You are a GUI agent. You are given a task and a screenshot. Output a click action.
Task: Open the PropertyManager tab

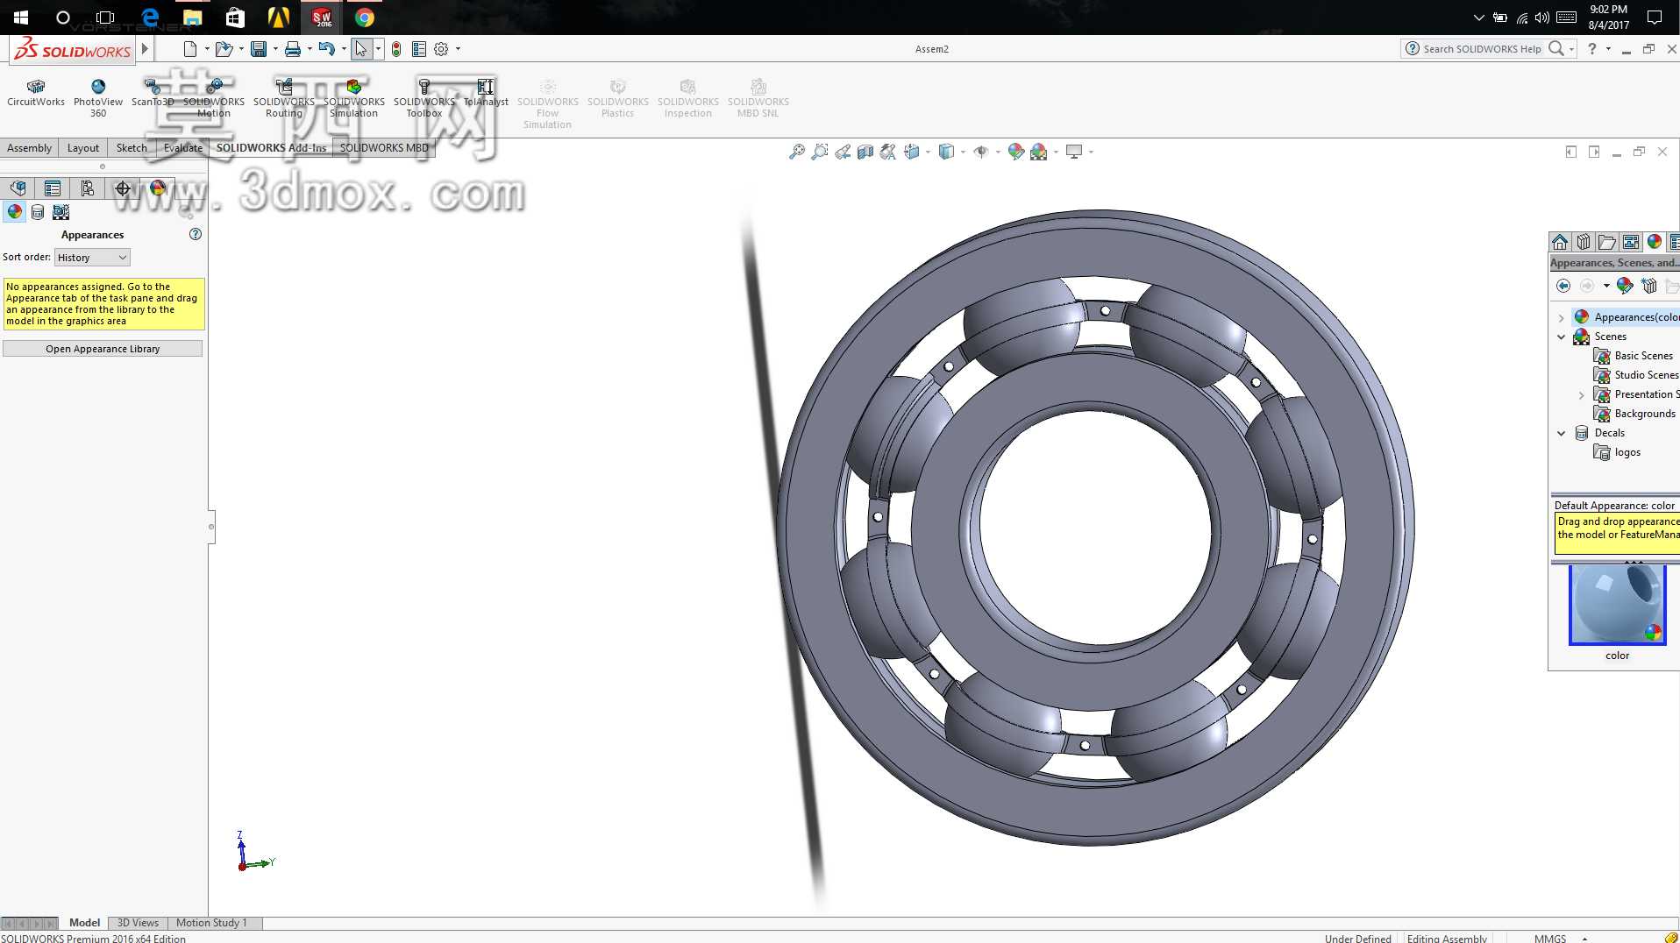pos(53,188)
